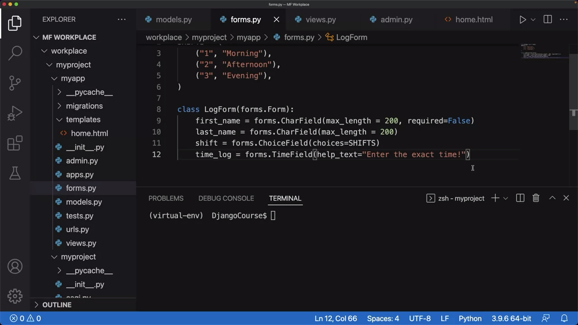
Task: Click the Run Python File play button
Action: pyautogui.click(x=523, y=19)
